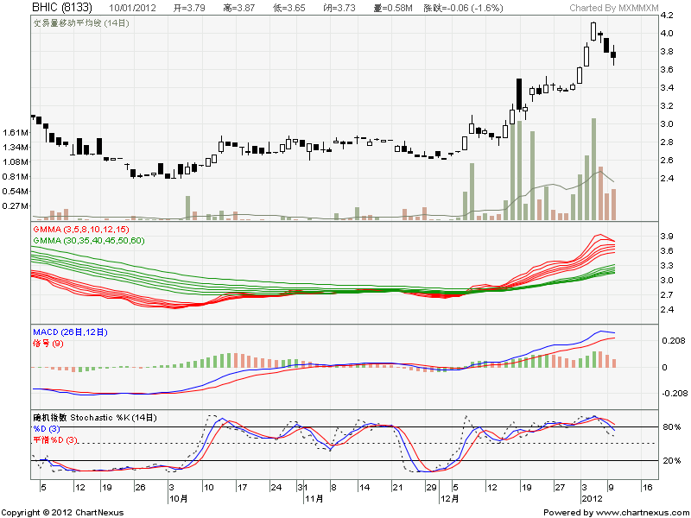691x518 pixels.
Task: Select the Stochastic %K (14日) indicator label
Action: 95,417
